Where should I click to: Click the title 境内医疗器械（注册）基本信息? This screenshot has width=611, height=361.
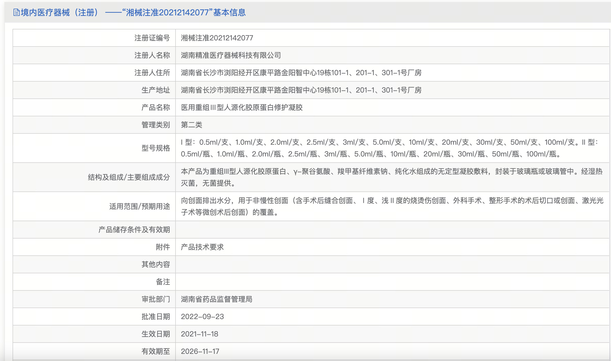(x=133, y=12)
